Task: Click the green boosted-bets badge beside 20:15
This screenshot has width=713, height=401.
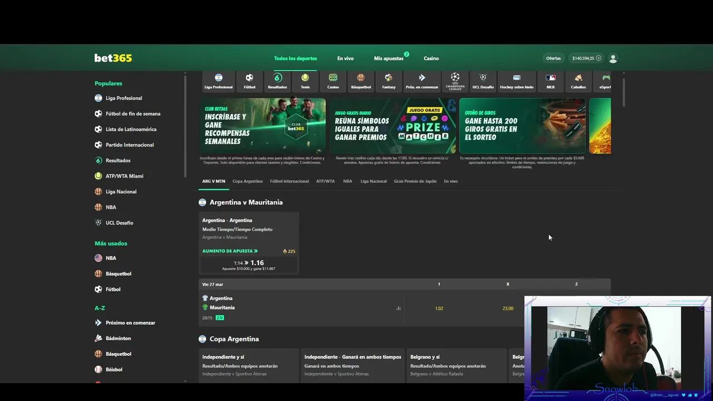Action: coord(219,317)
